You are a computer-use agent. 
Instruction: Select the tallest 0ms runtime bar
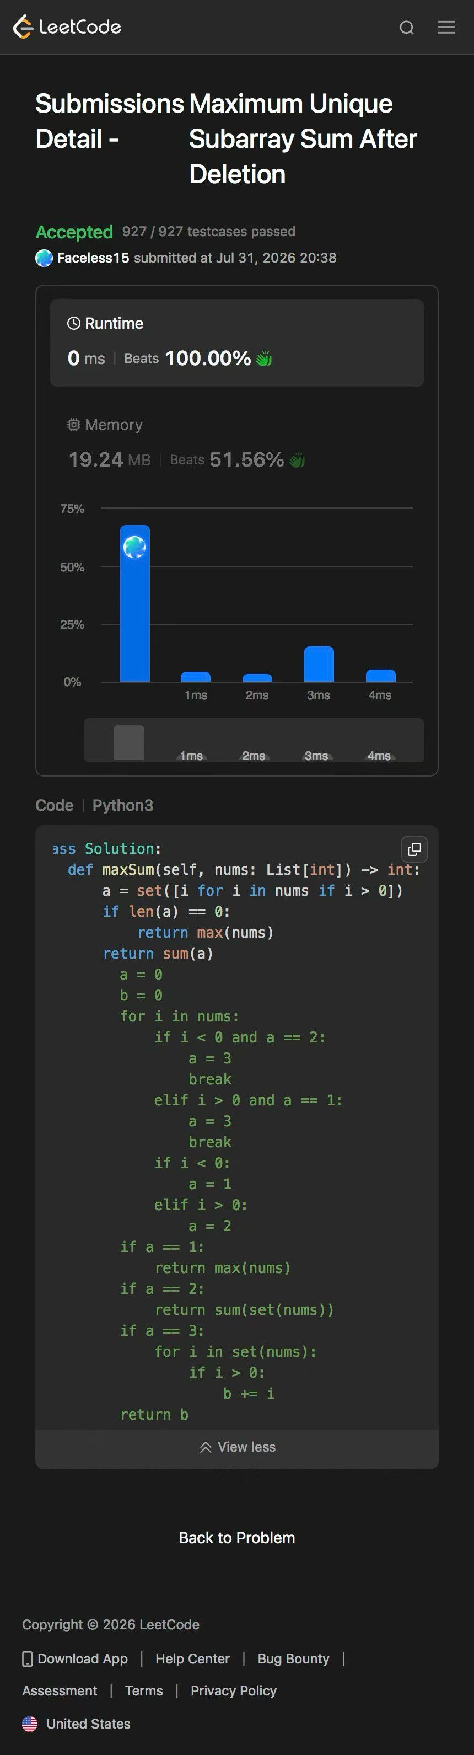pyautogui.click(x=135, y=603)
